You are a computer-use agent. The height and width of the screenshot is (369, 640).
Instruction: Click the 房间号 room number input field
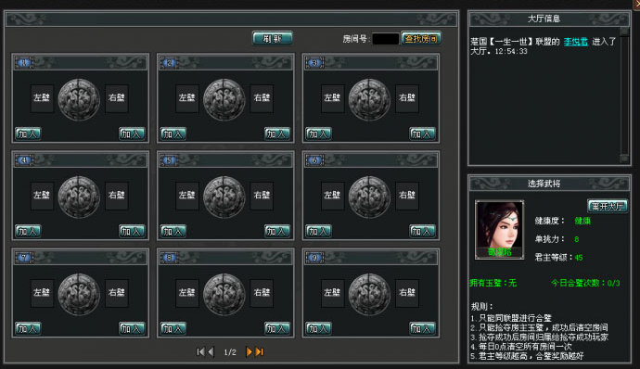pos(385,39)
